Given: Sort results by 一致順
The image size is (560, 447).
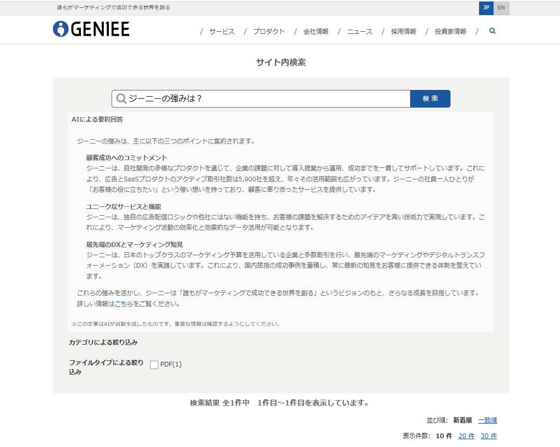Looking at the screenshot, I should pyautogui.click(x=487, y=420).
